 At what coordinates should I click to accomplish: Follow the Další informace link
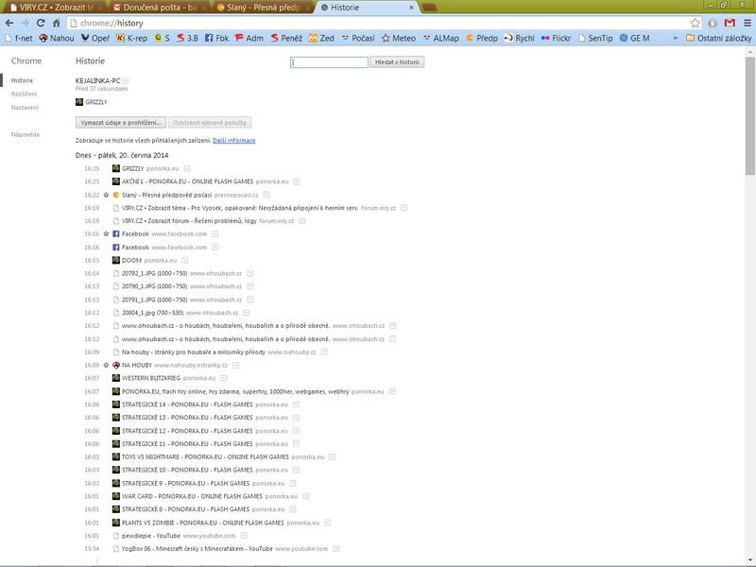pyautogui.click(x=233, y=140)
